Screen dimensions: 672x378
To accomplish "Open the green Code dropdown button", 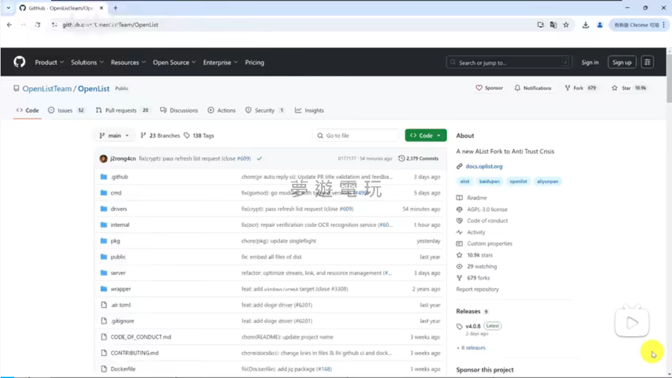I will pyautogui.click(x=425, y=135).
